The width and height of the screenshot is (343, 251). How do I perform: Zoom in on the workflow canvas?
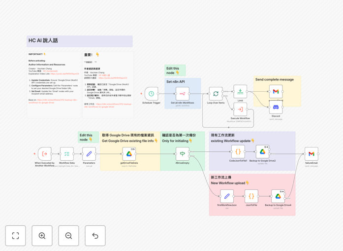coord(42,236)
